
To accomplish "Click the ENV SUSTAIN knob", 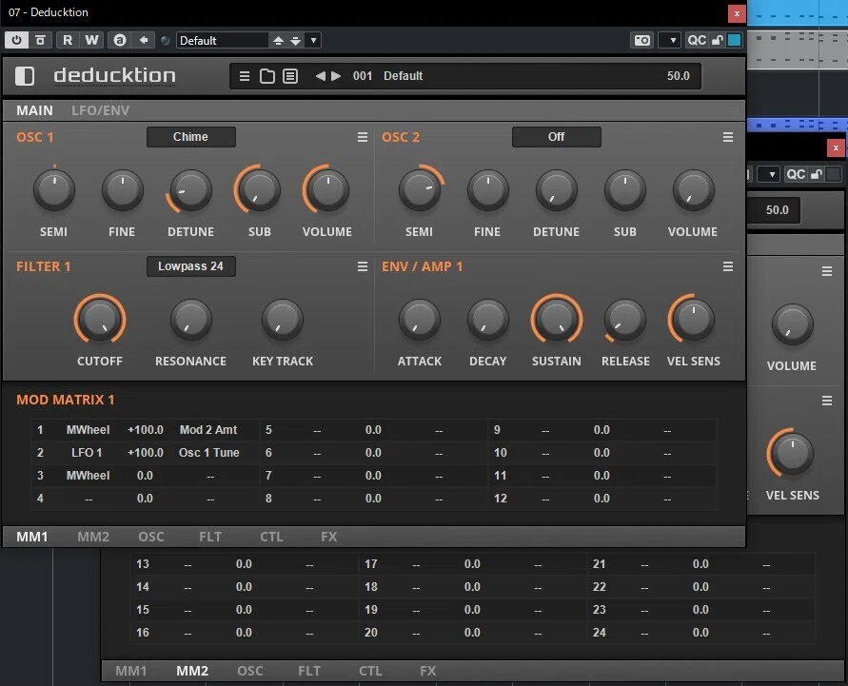I will 557,319.
